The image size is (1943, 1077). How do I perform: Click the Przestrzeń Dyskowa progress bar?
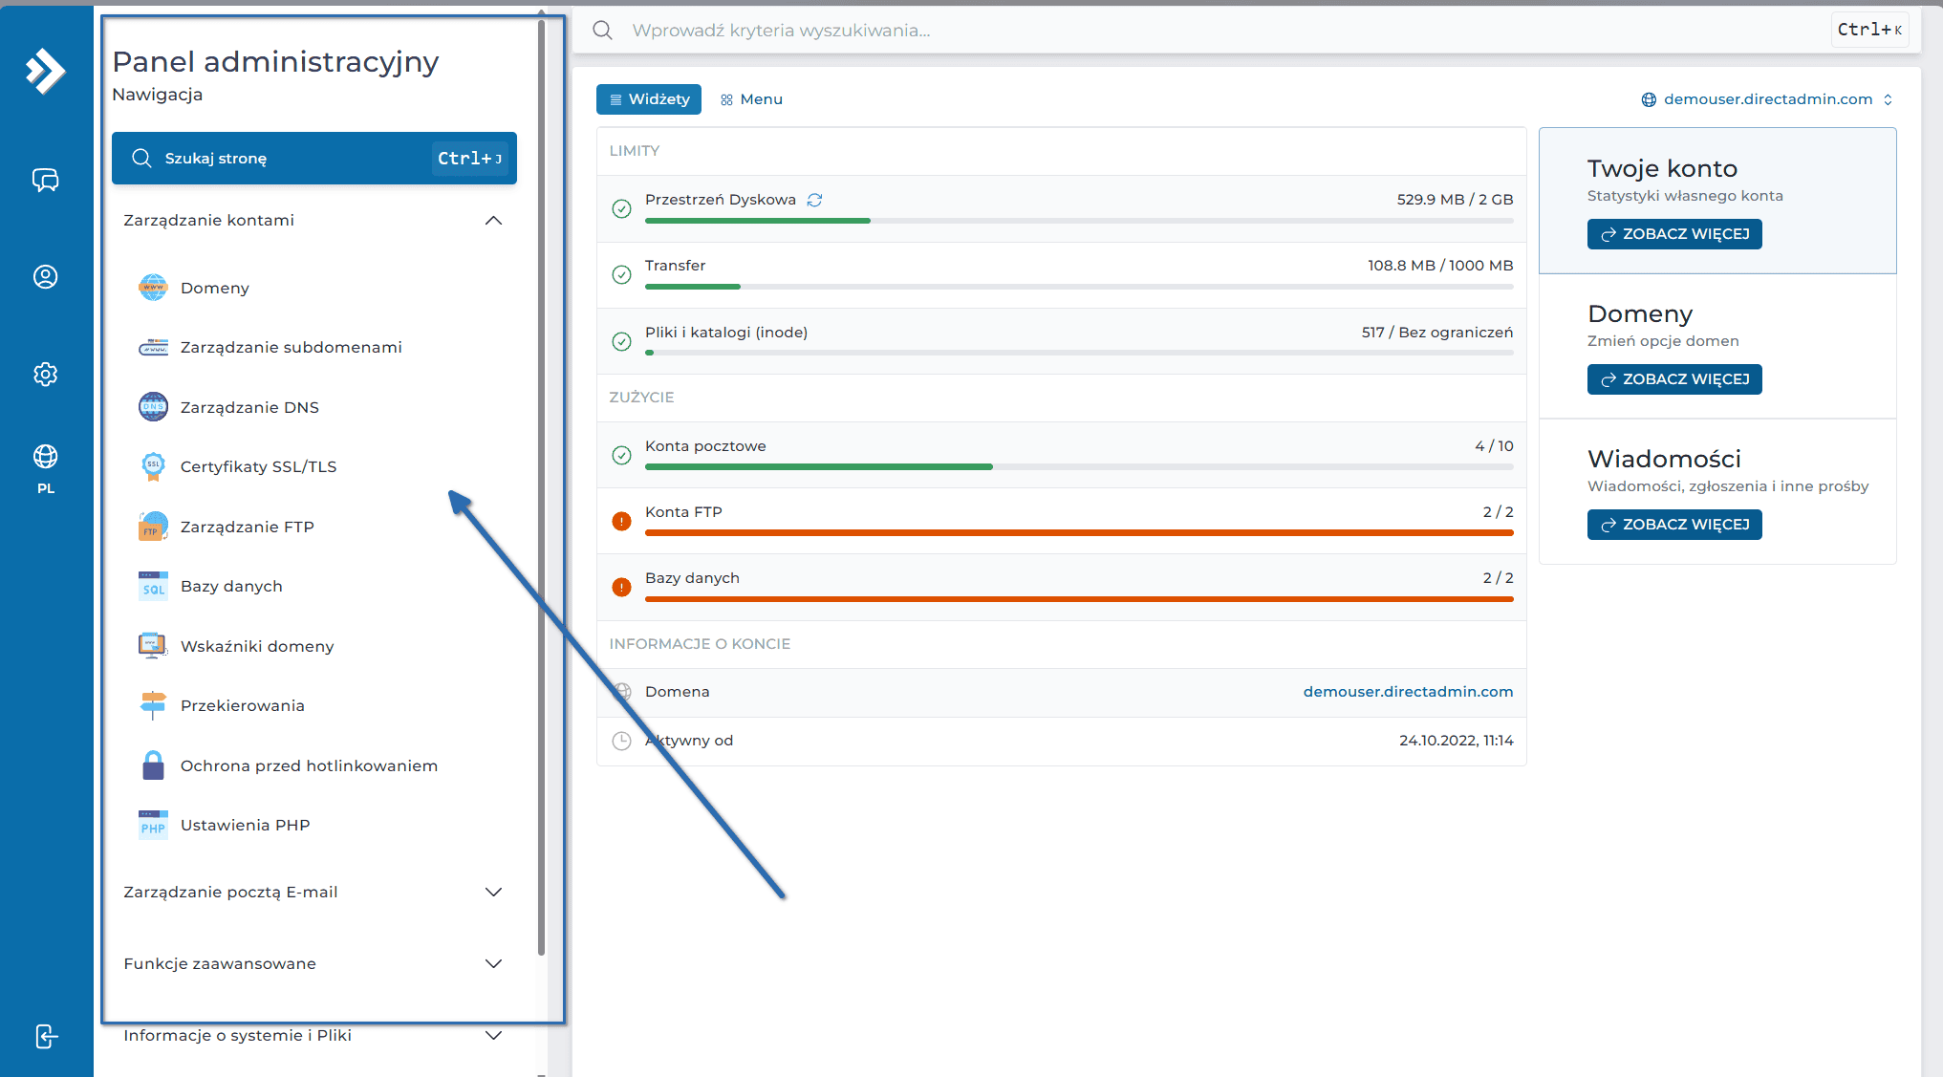[x=1079, y=221]
